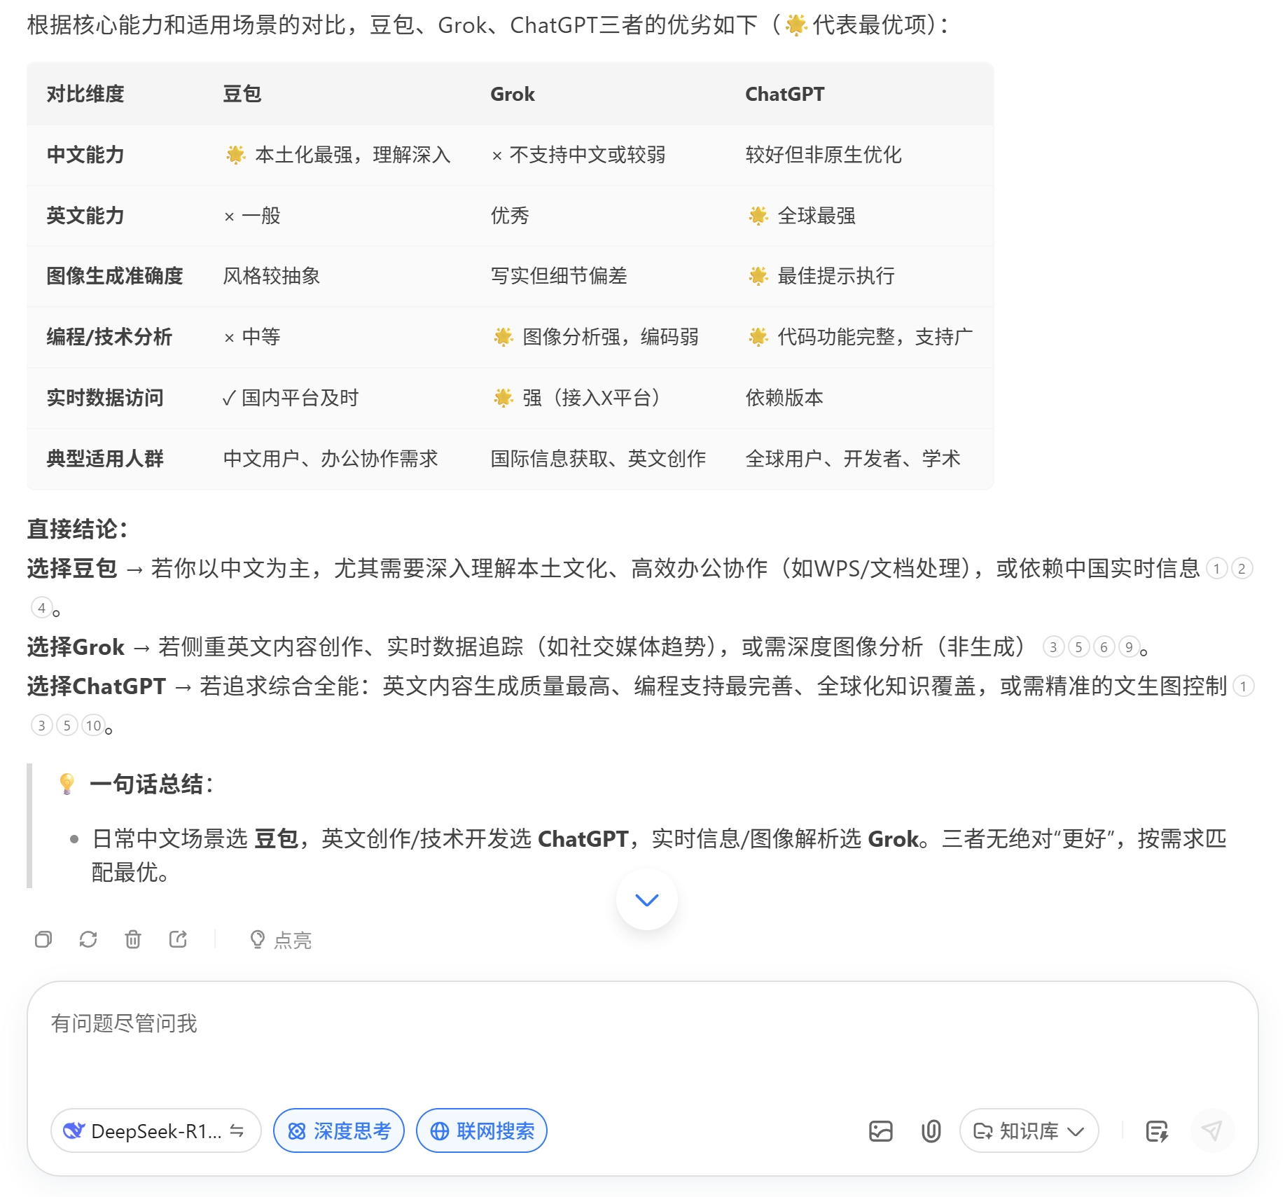
Task: Select the 实时数据访问 row label
Action: (x=105, y=398)
